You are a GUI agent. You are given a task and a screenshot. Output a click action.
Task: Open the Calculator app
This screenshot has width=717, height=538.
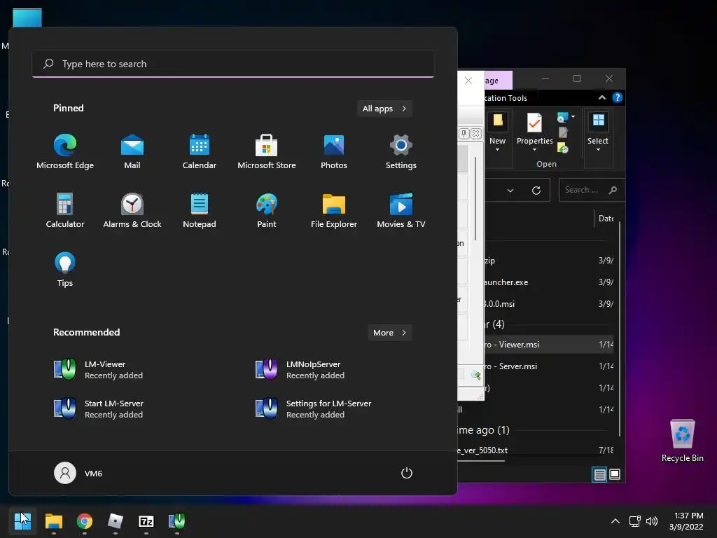65,211
